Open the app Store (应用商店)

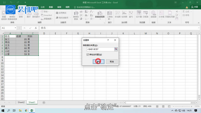tap(61, 13)
